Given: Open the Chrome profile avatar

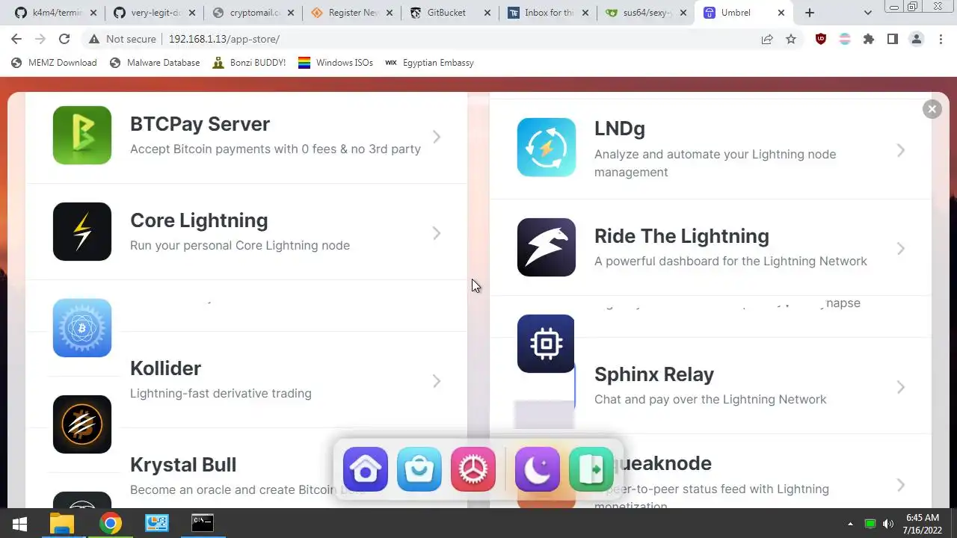Looking at the screenshot, I should (x=917, y=39).
